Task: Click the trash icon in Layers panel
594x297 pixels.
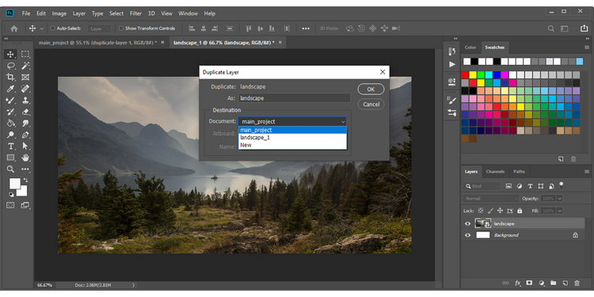Action: (577, 283)
